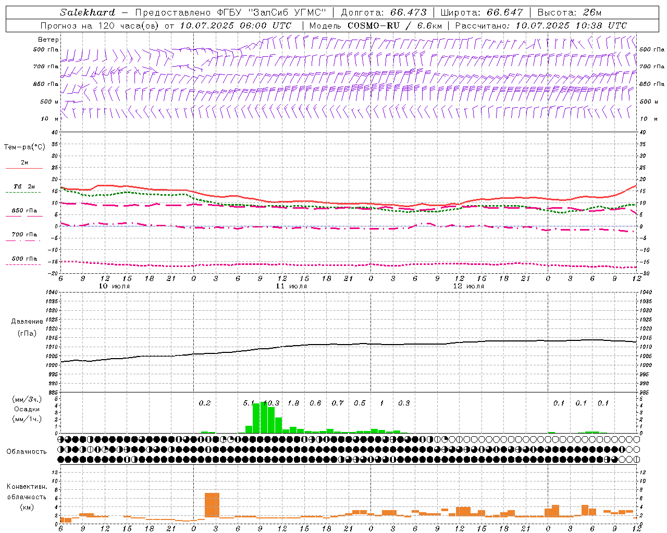Viewport: 667px width, 533px height.
Task: Click the Облачность panel label
Action: [27, 451]
